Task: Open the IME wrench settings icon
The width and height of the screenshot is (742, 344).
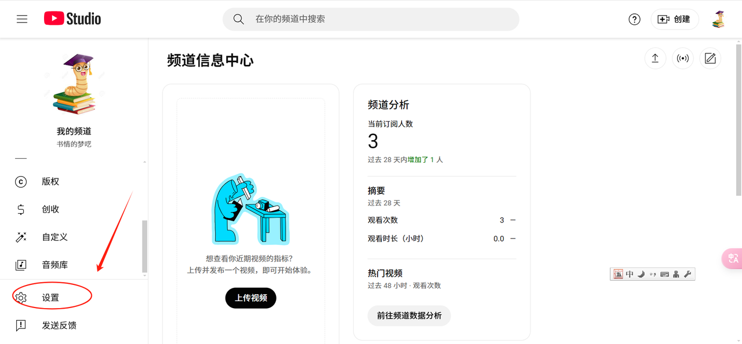Action: tap(688, 274)
